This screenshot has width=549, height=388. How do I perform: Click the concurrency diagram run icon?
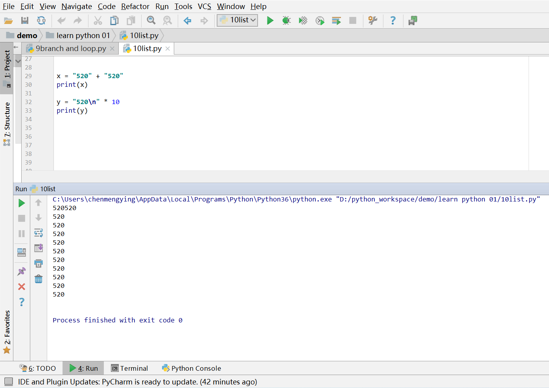[336, 20]
